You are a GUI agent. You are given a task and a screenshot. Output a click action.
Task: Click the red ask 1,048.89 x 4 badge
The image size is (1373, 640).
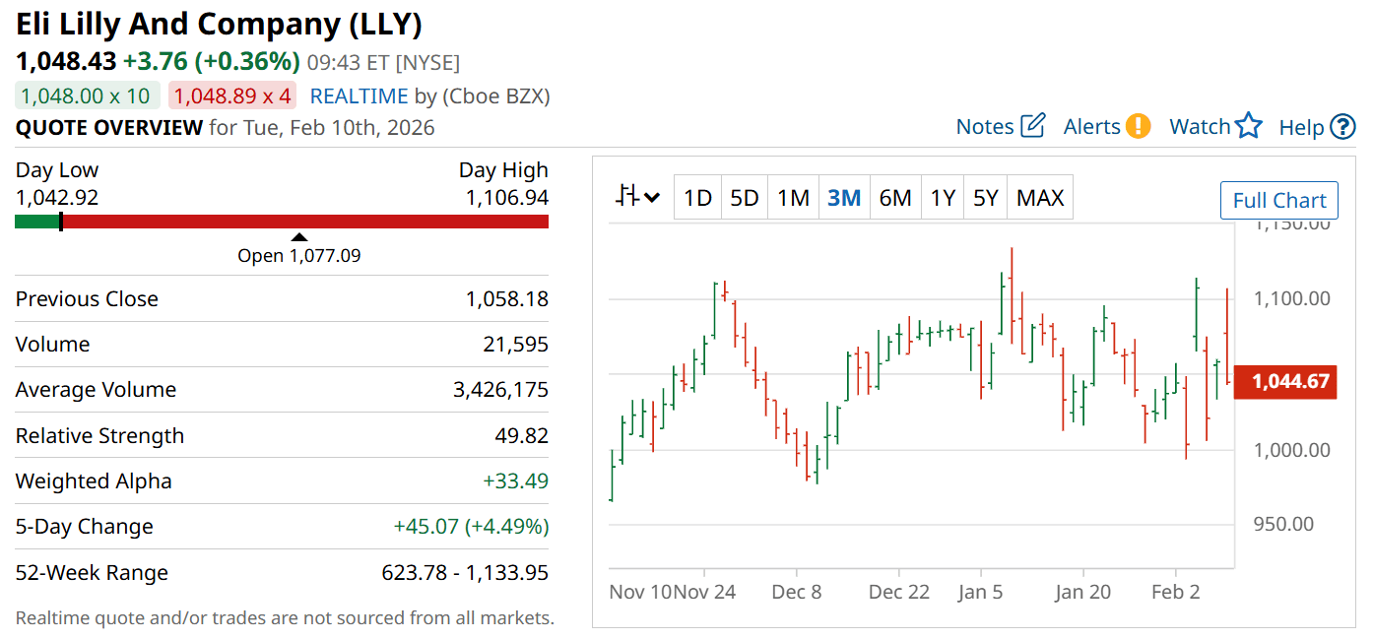click(231, 96)
